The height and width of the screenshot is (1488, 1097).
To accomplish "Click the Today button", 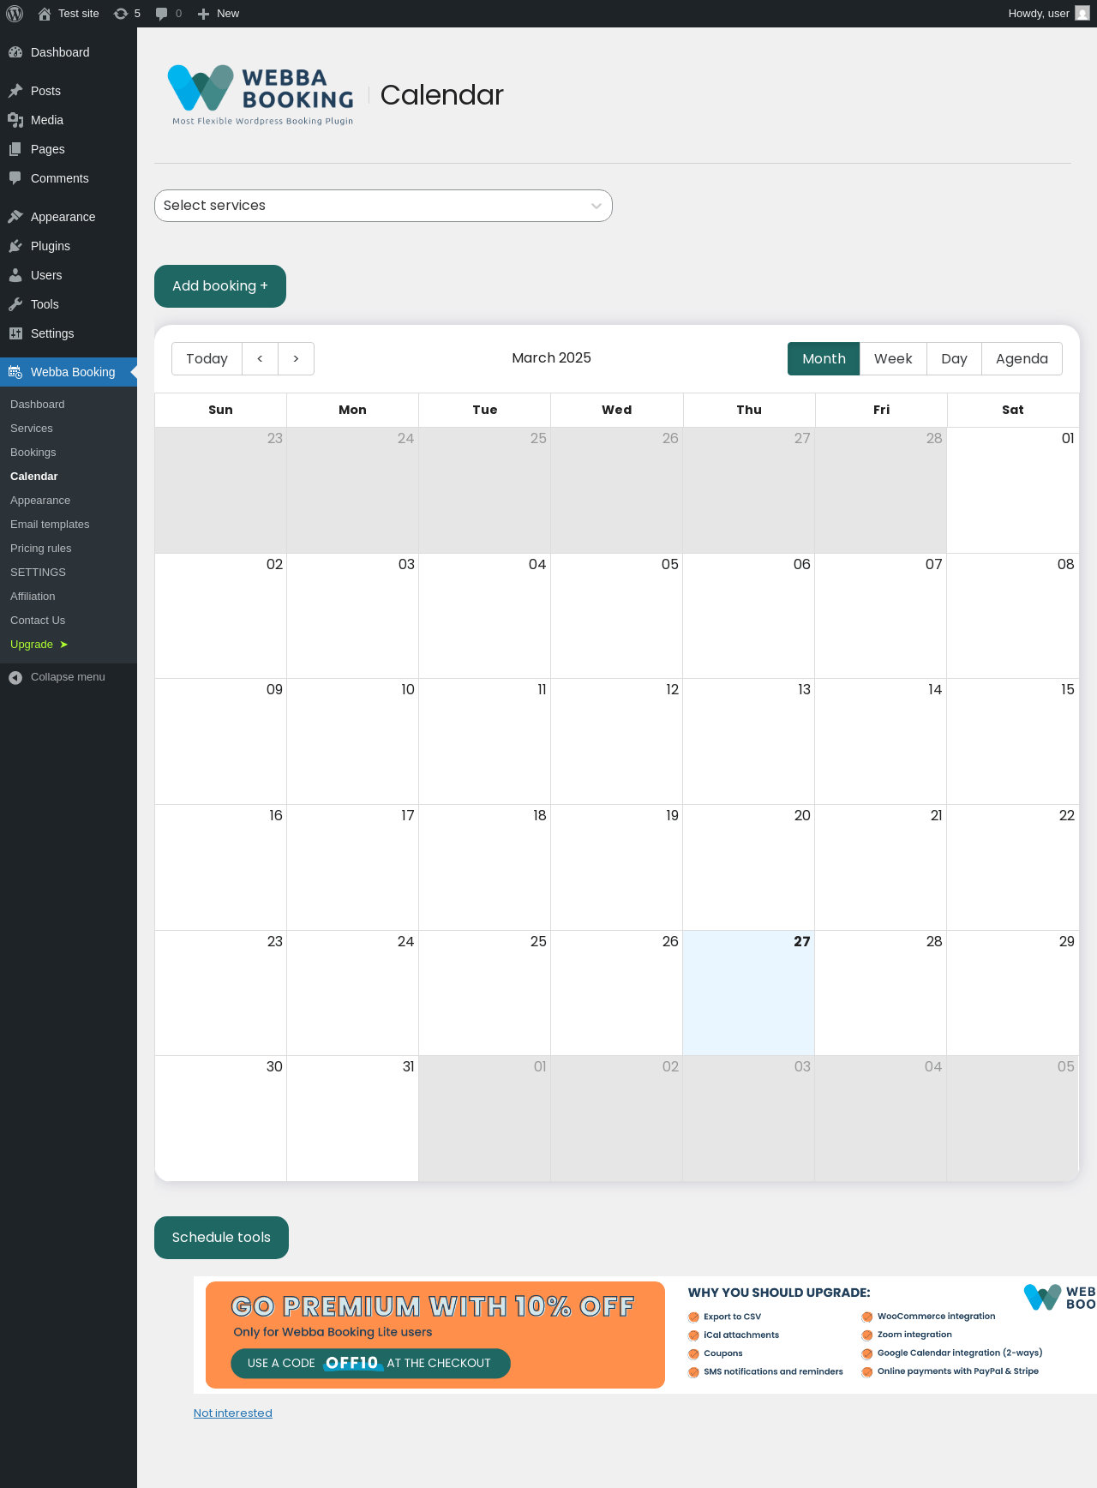I will pyautogui.click(x=207, y=359).
